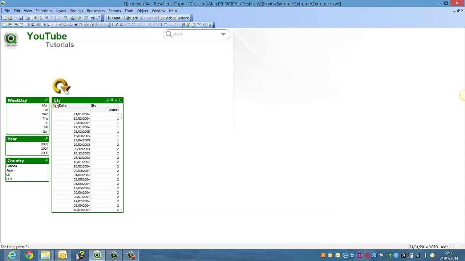Click the Year list box search icon
Image resolution: width=465 pixels, height=261 pixels.
click(x=46, y=139)
